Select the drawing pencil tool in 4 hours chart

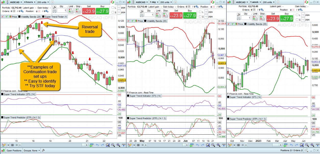pos(4,145)
